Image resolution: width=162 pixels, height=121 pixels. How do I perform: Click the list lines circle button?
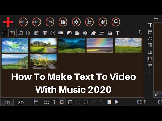[x=63, y=22]
